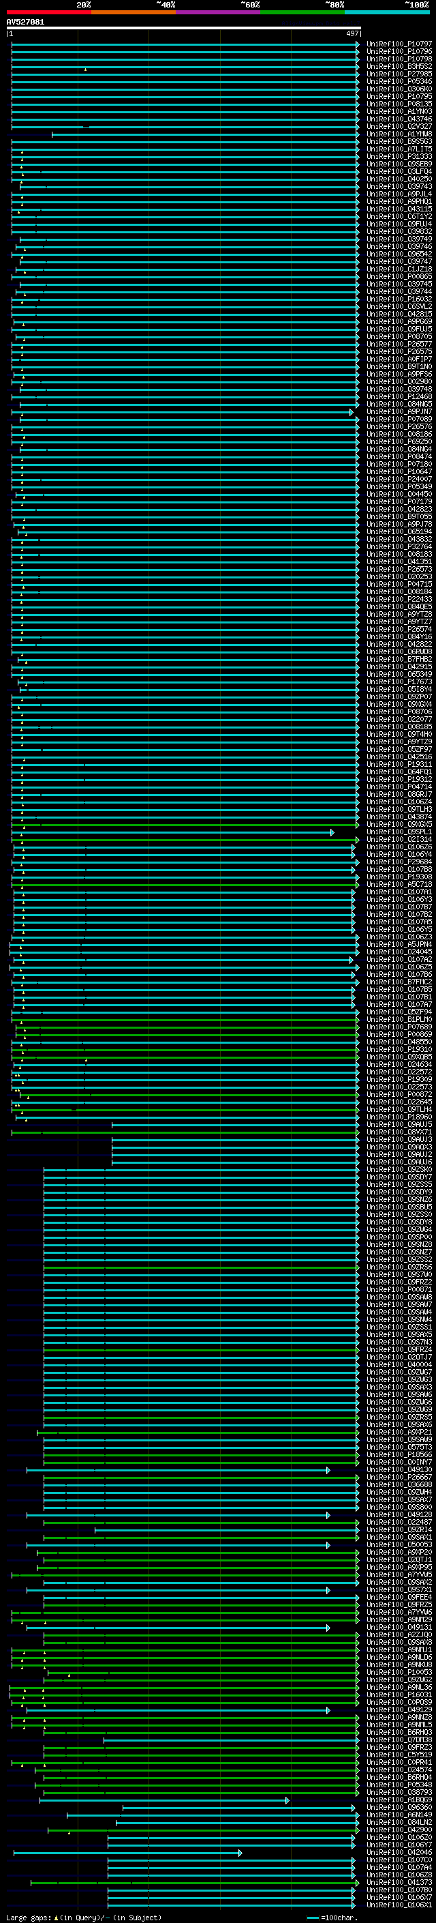Open hit UniRef100_P10797
Viewport: 436px width, 1923px height.
coord(399,44)
